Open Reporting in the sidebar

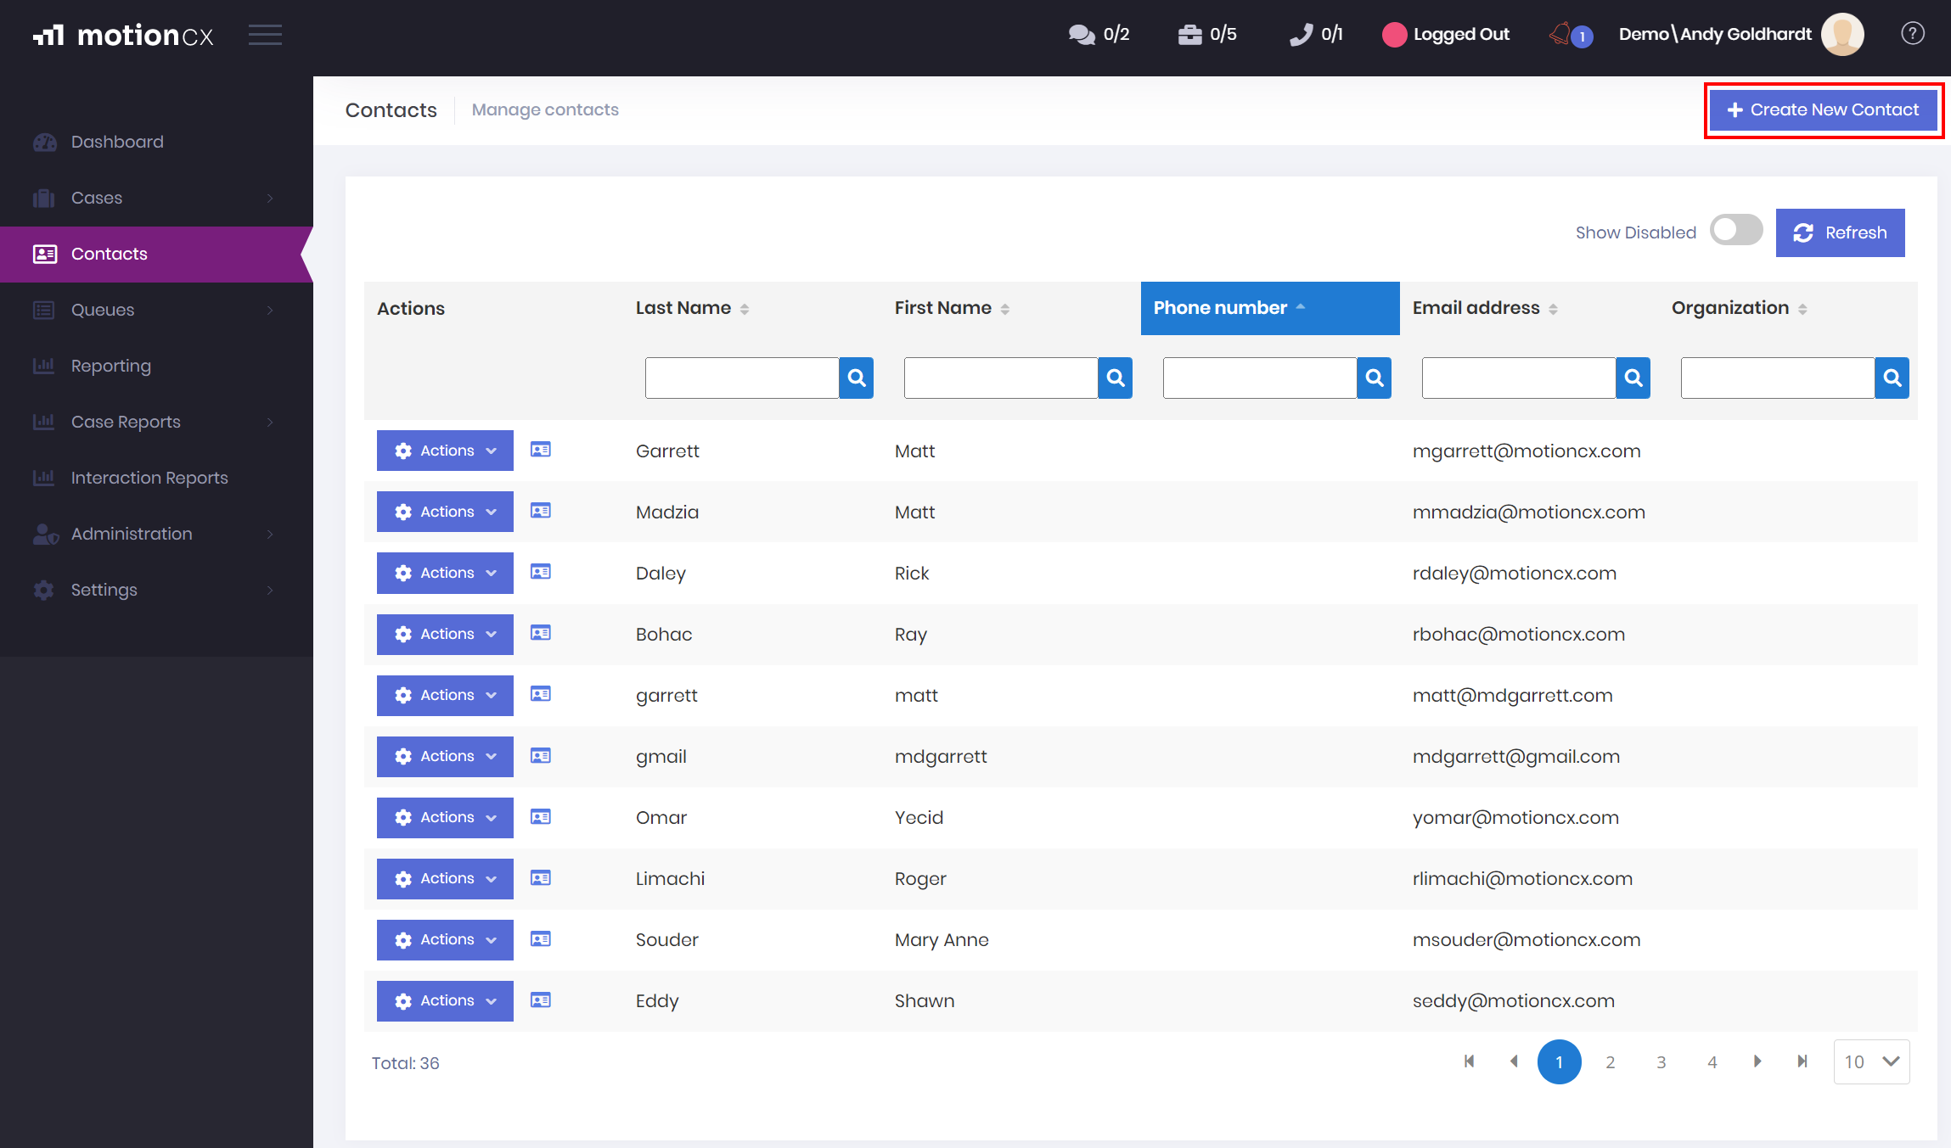[x=156, y=366]
